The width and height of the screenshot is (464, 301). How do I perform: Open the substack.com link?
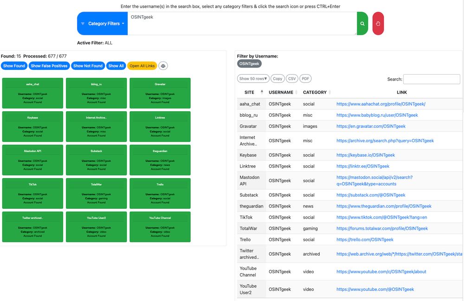coord(371,195)
